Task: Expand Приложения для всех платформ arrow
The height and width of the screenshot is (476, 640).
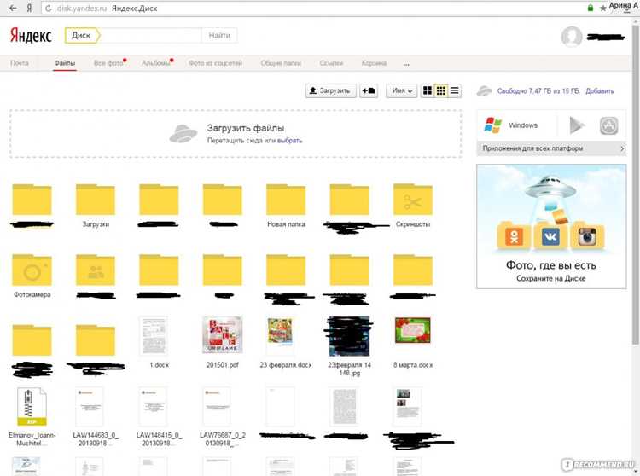Action: pyautogui.click(x=622, y=148)
